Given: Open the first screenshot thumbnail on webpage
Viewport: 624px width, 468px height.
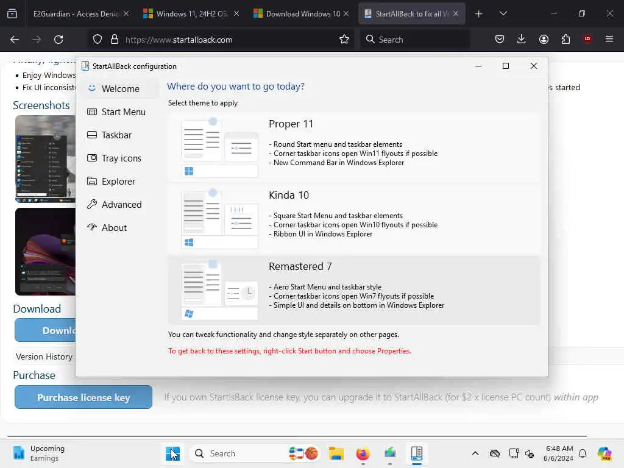Looking at the screenshot, I should pos(45,159).
